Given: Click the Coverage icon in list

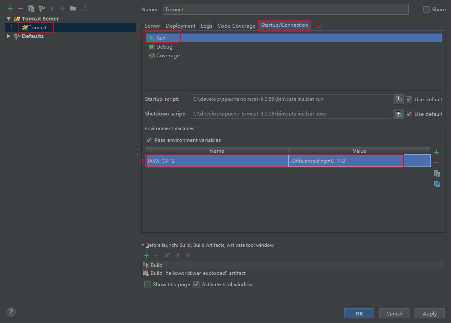Looking at the screenshot, I should 152,56.
